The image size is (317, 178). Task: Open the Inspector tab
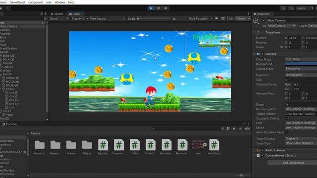coord(262,14)
